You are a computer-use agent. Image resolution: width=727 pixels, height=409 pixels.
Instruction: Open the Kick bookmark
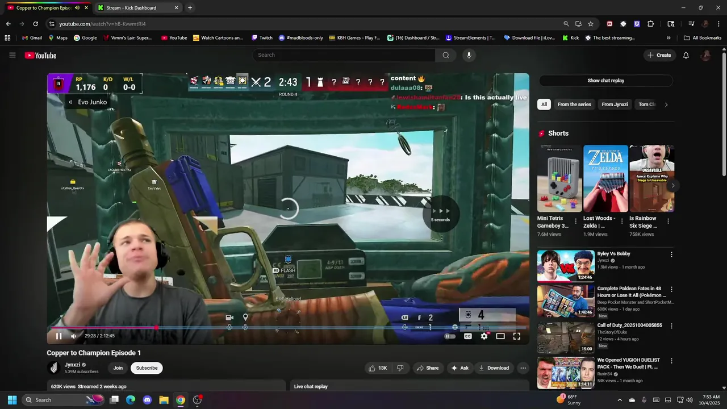click(571, 38)
